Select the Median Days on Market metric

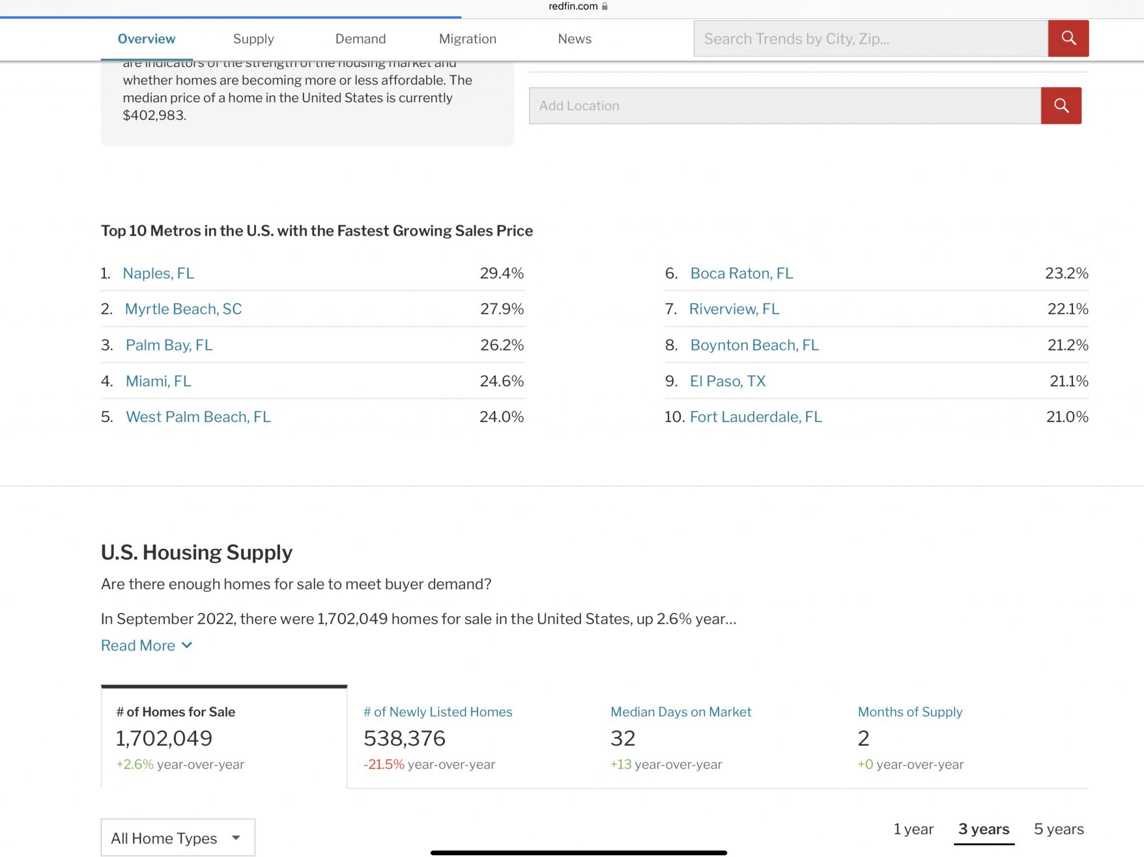pos(680,712)
